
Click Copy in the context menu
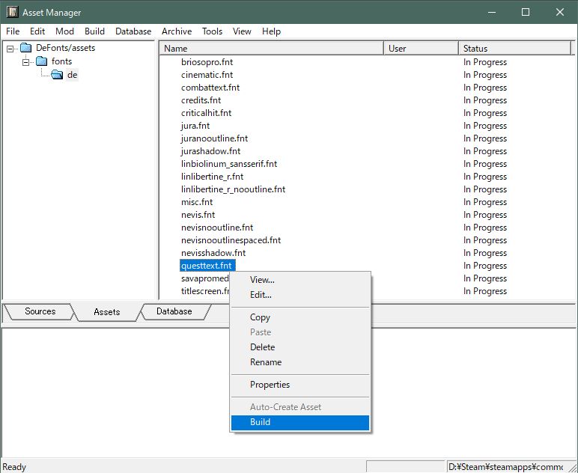(260, 317)
